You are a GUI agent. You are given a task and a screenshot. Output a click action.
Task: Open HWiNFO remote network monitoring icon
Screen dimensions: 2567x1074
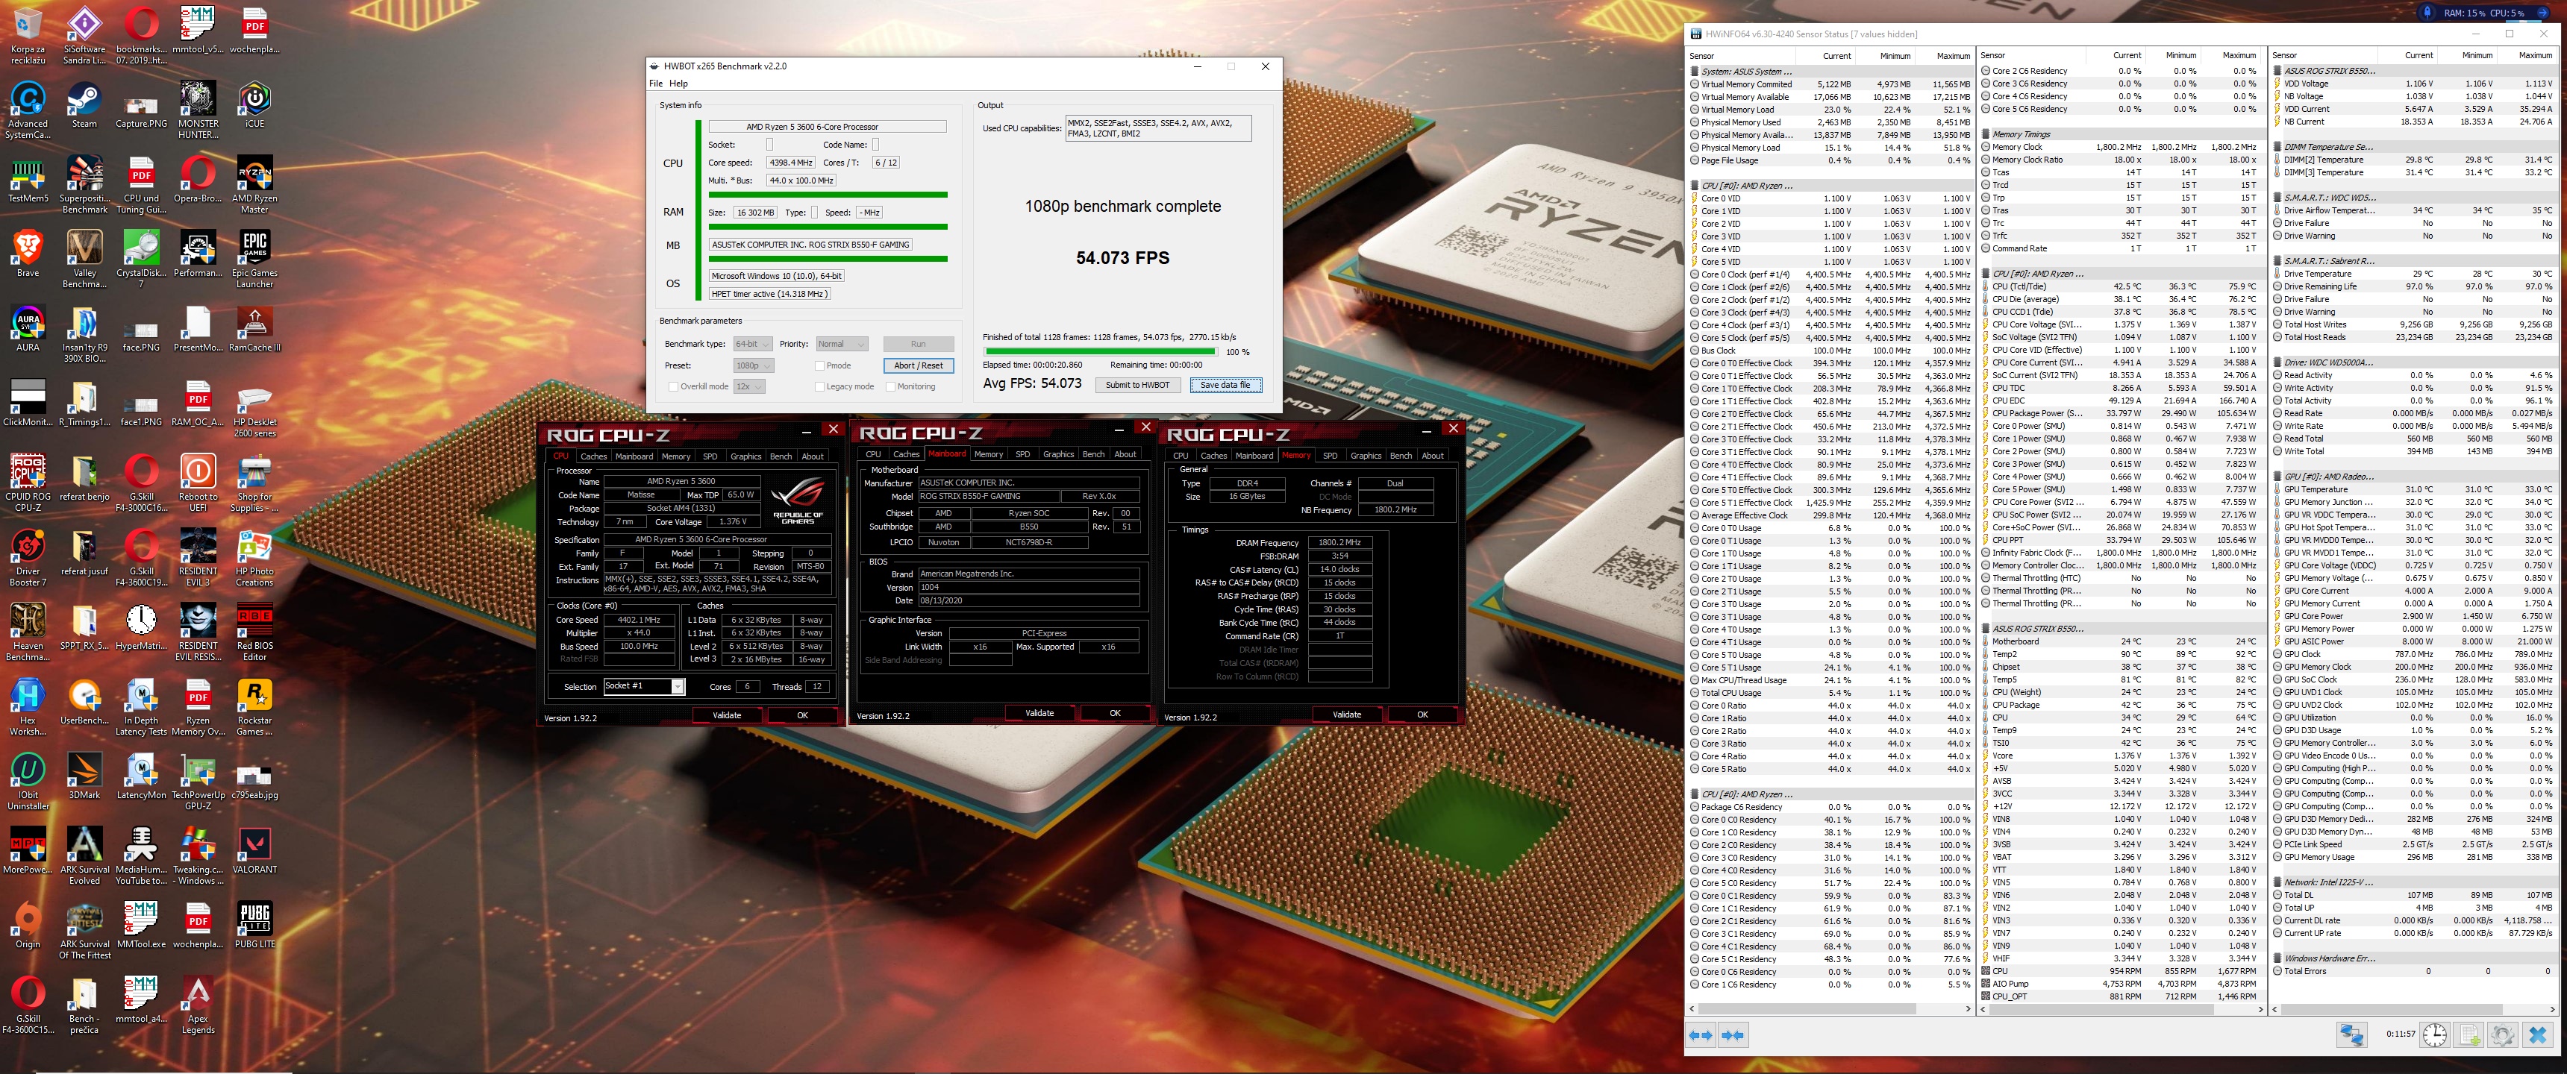2351,1035
